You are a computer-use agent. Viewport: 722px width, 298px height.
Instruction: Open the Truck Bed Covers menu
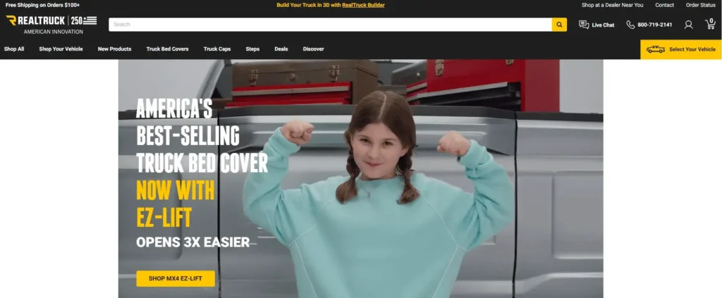coord(168,49)
